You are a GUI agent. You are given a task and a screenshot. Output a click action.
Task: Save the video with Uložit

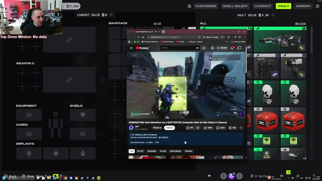[x=221, y=128]
